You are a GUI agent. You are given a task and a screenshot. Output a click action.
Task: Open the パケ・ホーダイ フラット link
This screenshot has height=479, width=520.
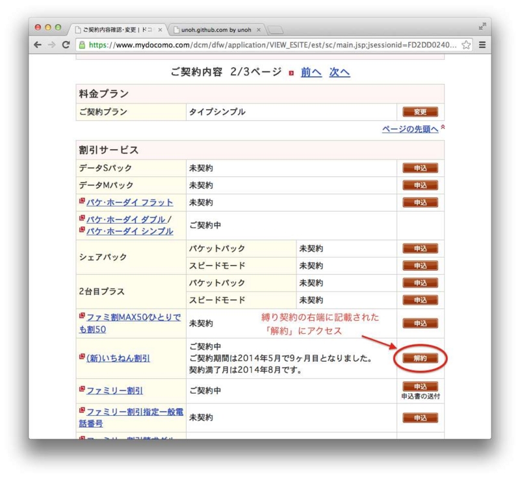129,202
